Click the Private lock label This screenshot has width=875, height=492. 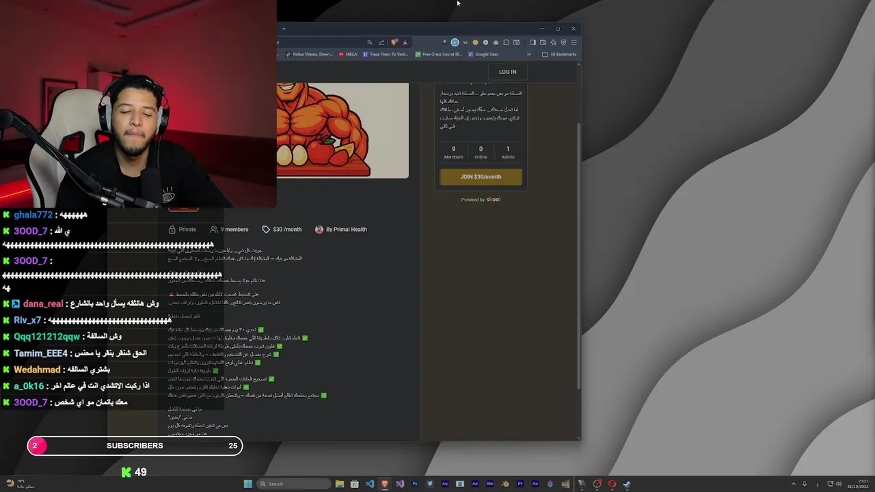(183, 230)
